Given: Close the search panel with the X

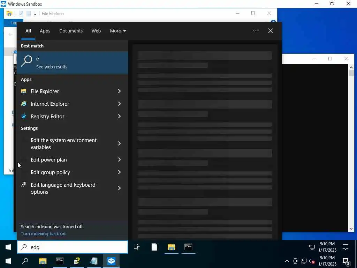Looking at the screenshot, I should tap(271, 31).
